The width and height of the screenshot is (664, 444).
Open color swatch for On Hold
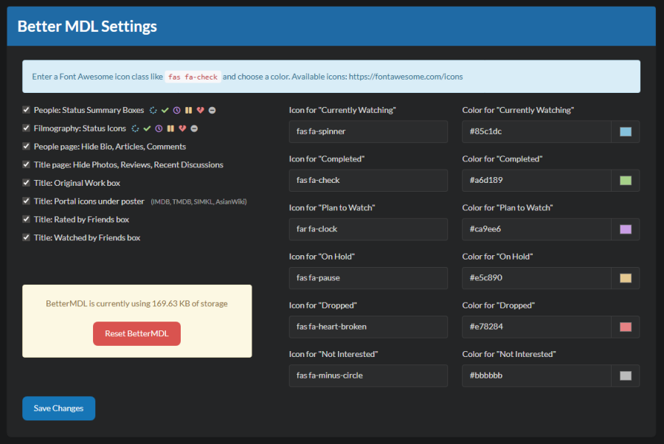pos(626,278)
